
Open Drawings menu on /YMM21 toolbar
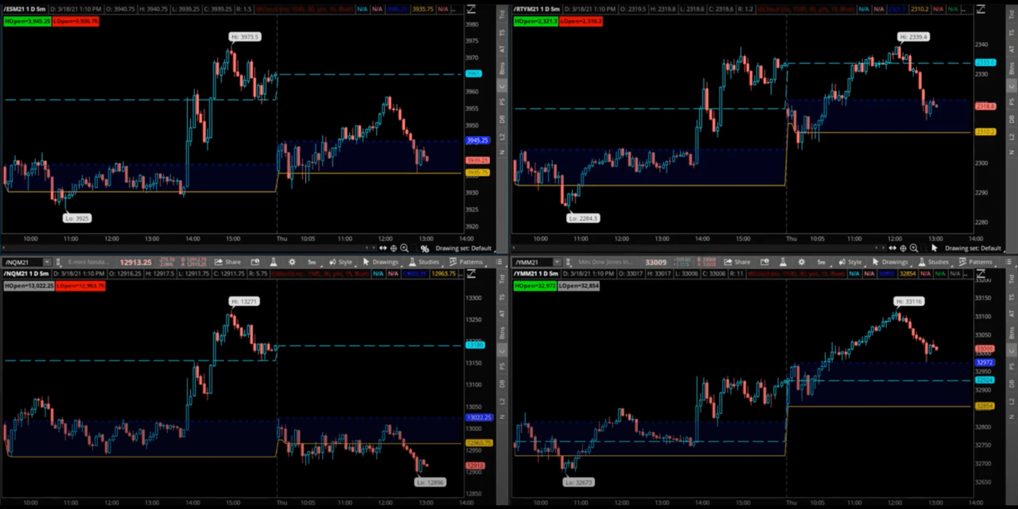click(x=890, y=262)
